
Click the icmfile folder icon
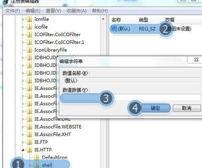tap(29, 19)
